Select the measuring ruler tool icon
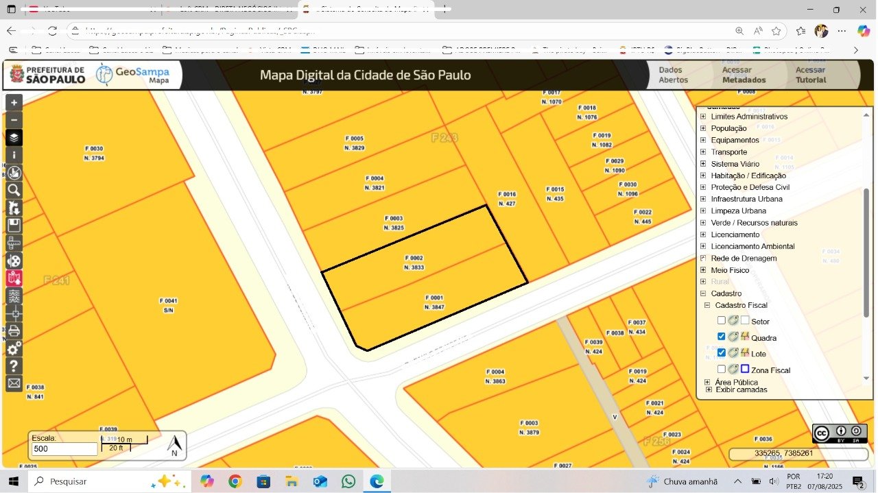Screen dimensions: 878x493 (x=14, y=243)
